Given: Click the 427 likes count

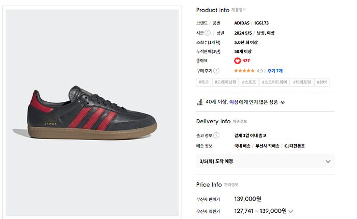Looking at the screenshot, I should coord(246,61).
